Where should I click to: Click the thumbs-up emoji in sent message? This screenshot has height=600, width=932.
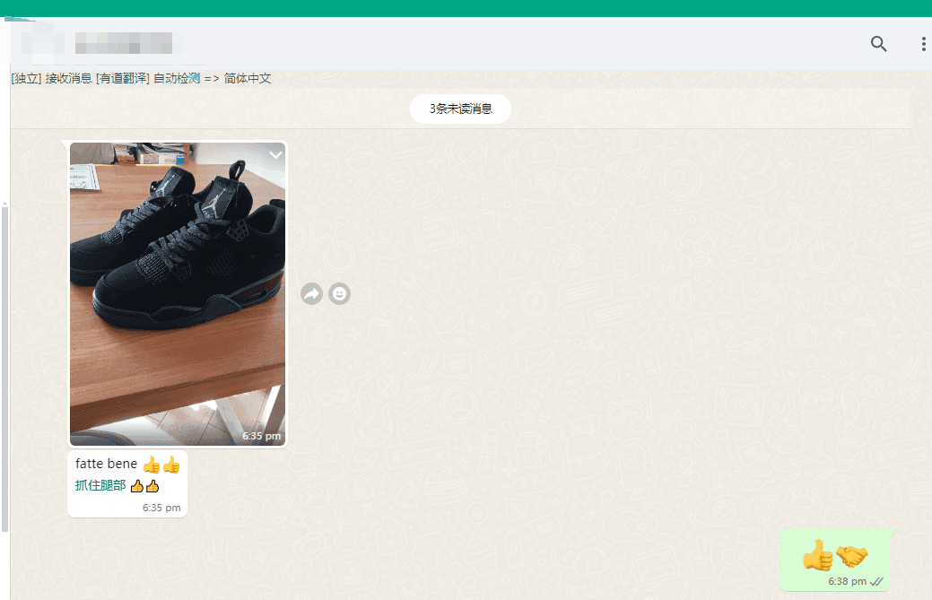coord(817,556)
